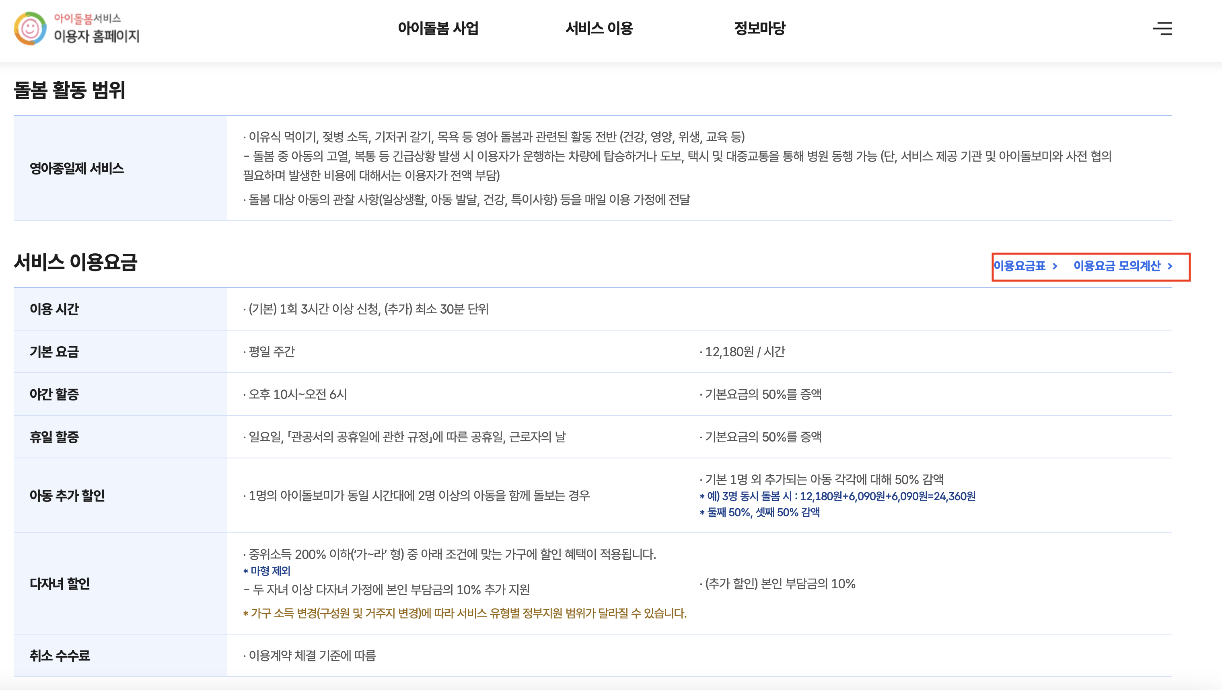Open the 아이돌봄 사업 menu
This screenshot has width=1222, height=690.
(x=438, y=29)
